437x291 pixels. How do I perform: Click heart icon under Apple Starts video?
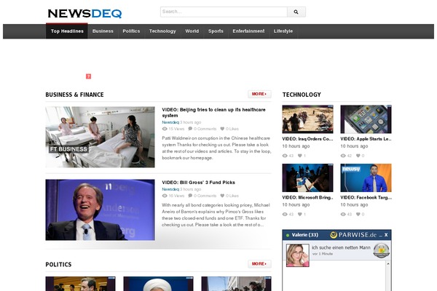(358, 156)
